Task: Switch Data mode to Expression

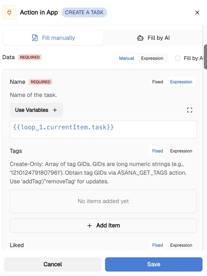Action: click(x=152, y=58)
